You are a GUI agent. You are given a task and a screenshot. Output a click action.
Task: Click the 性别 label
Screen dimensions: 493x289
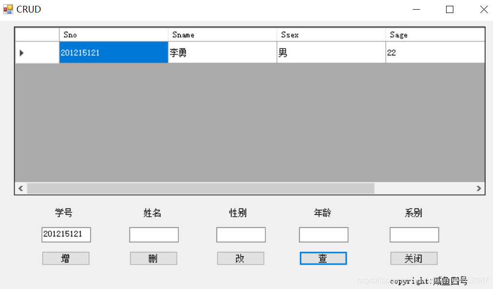(238, 213)
